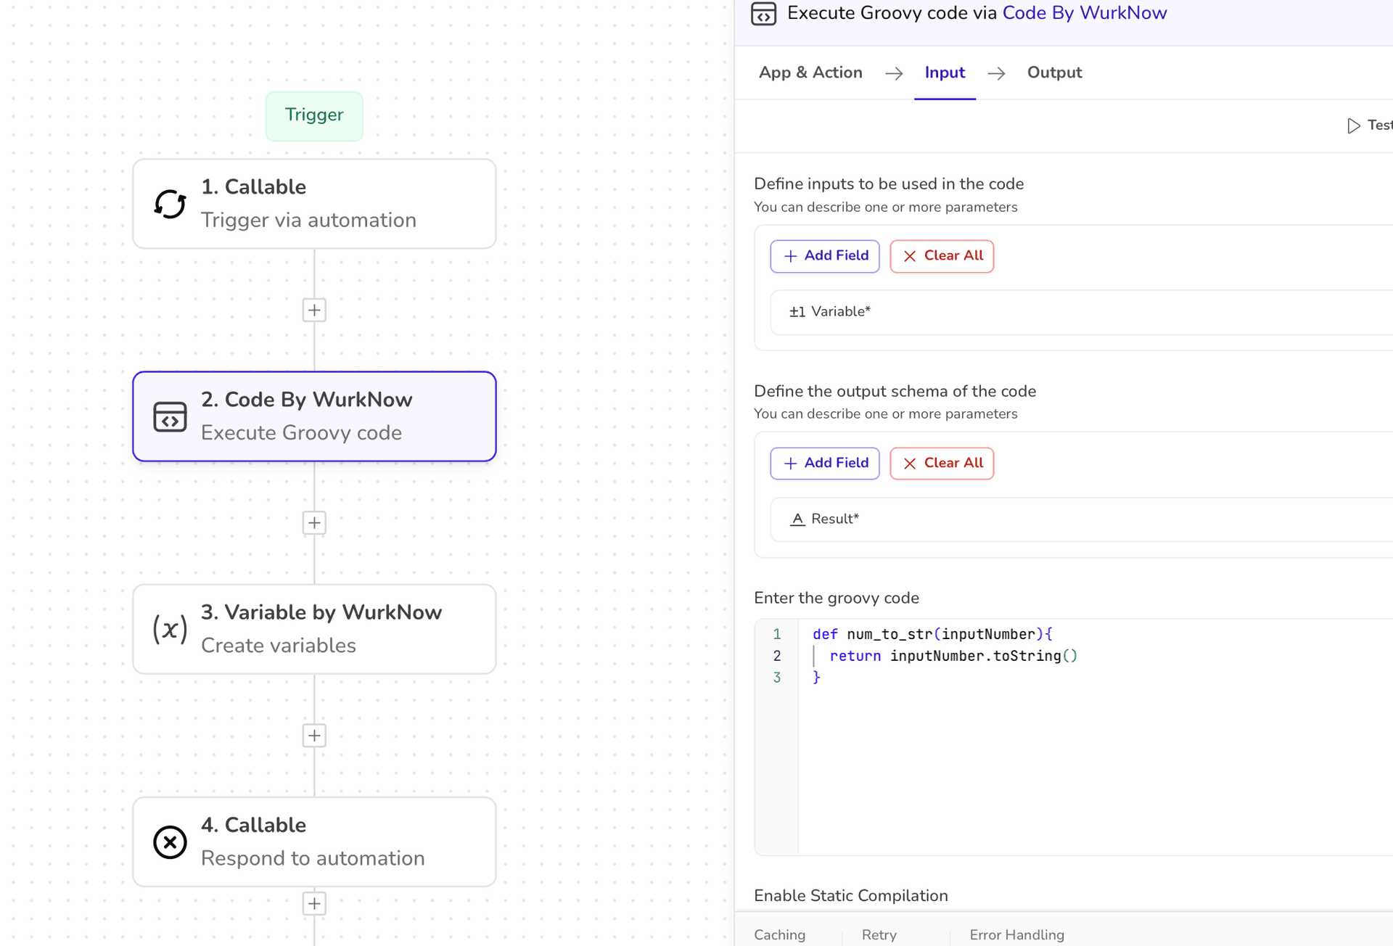This screenshot has width=1393, height=946.
Task: Add step via plus below step 3
Action: click(x=314, y=736)
